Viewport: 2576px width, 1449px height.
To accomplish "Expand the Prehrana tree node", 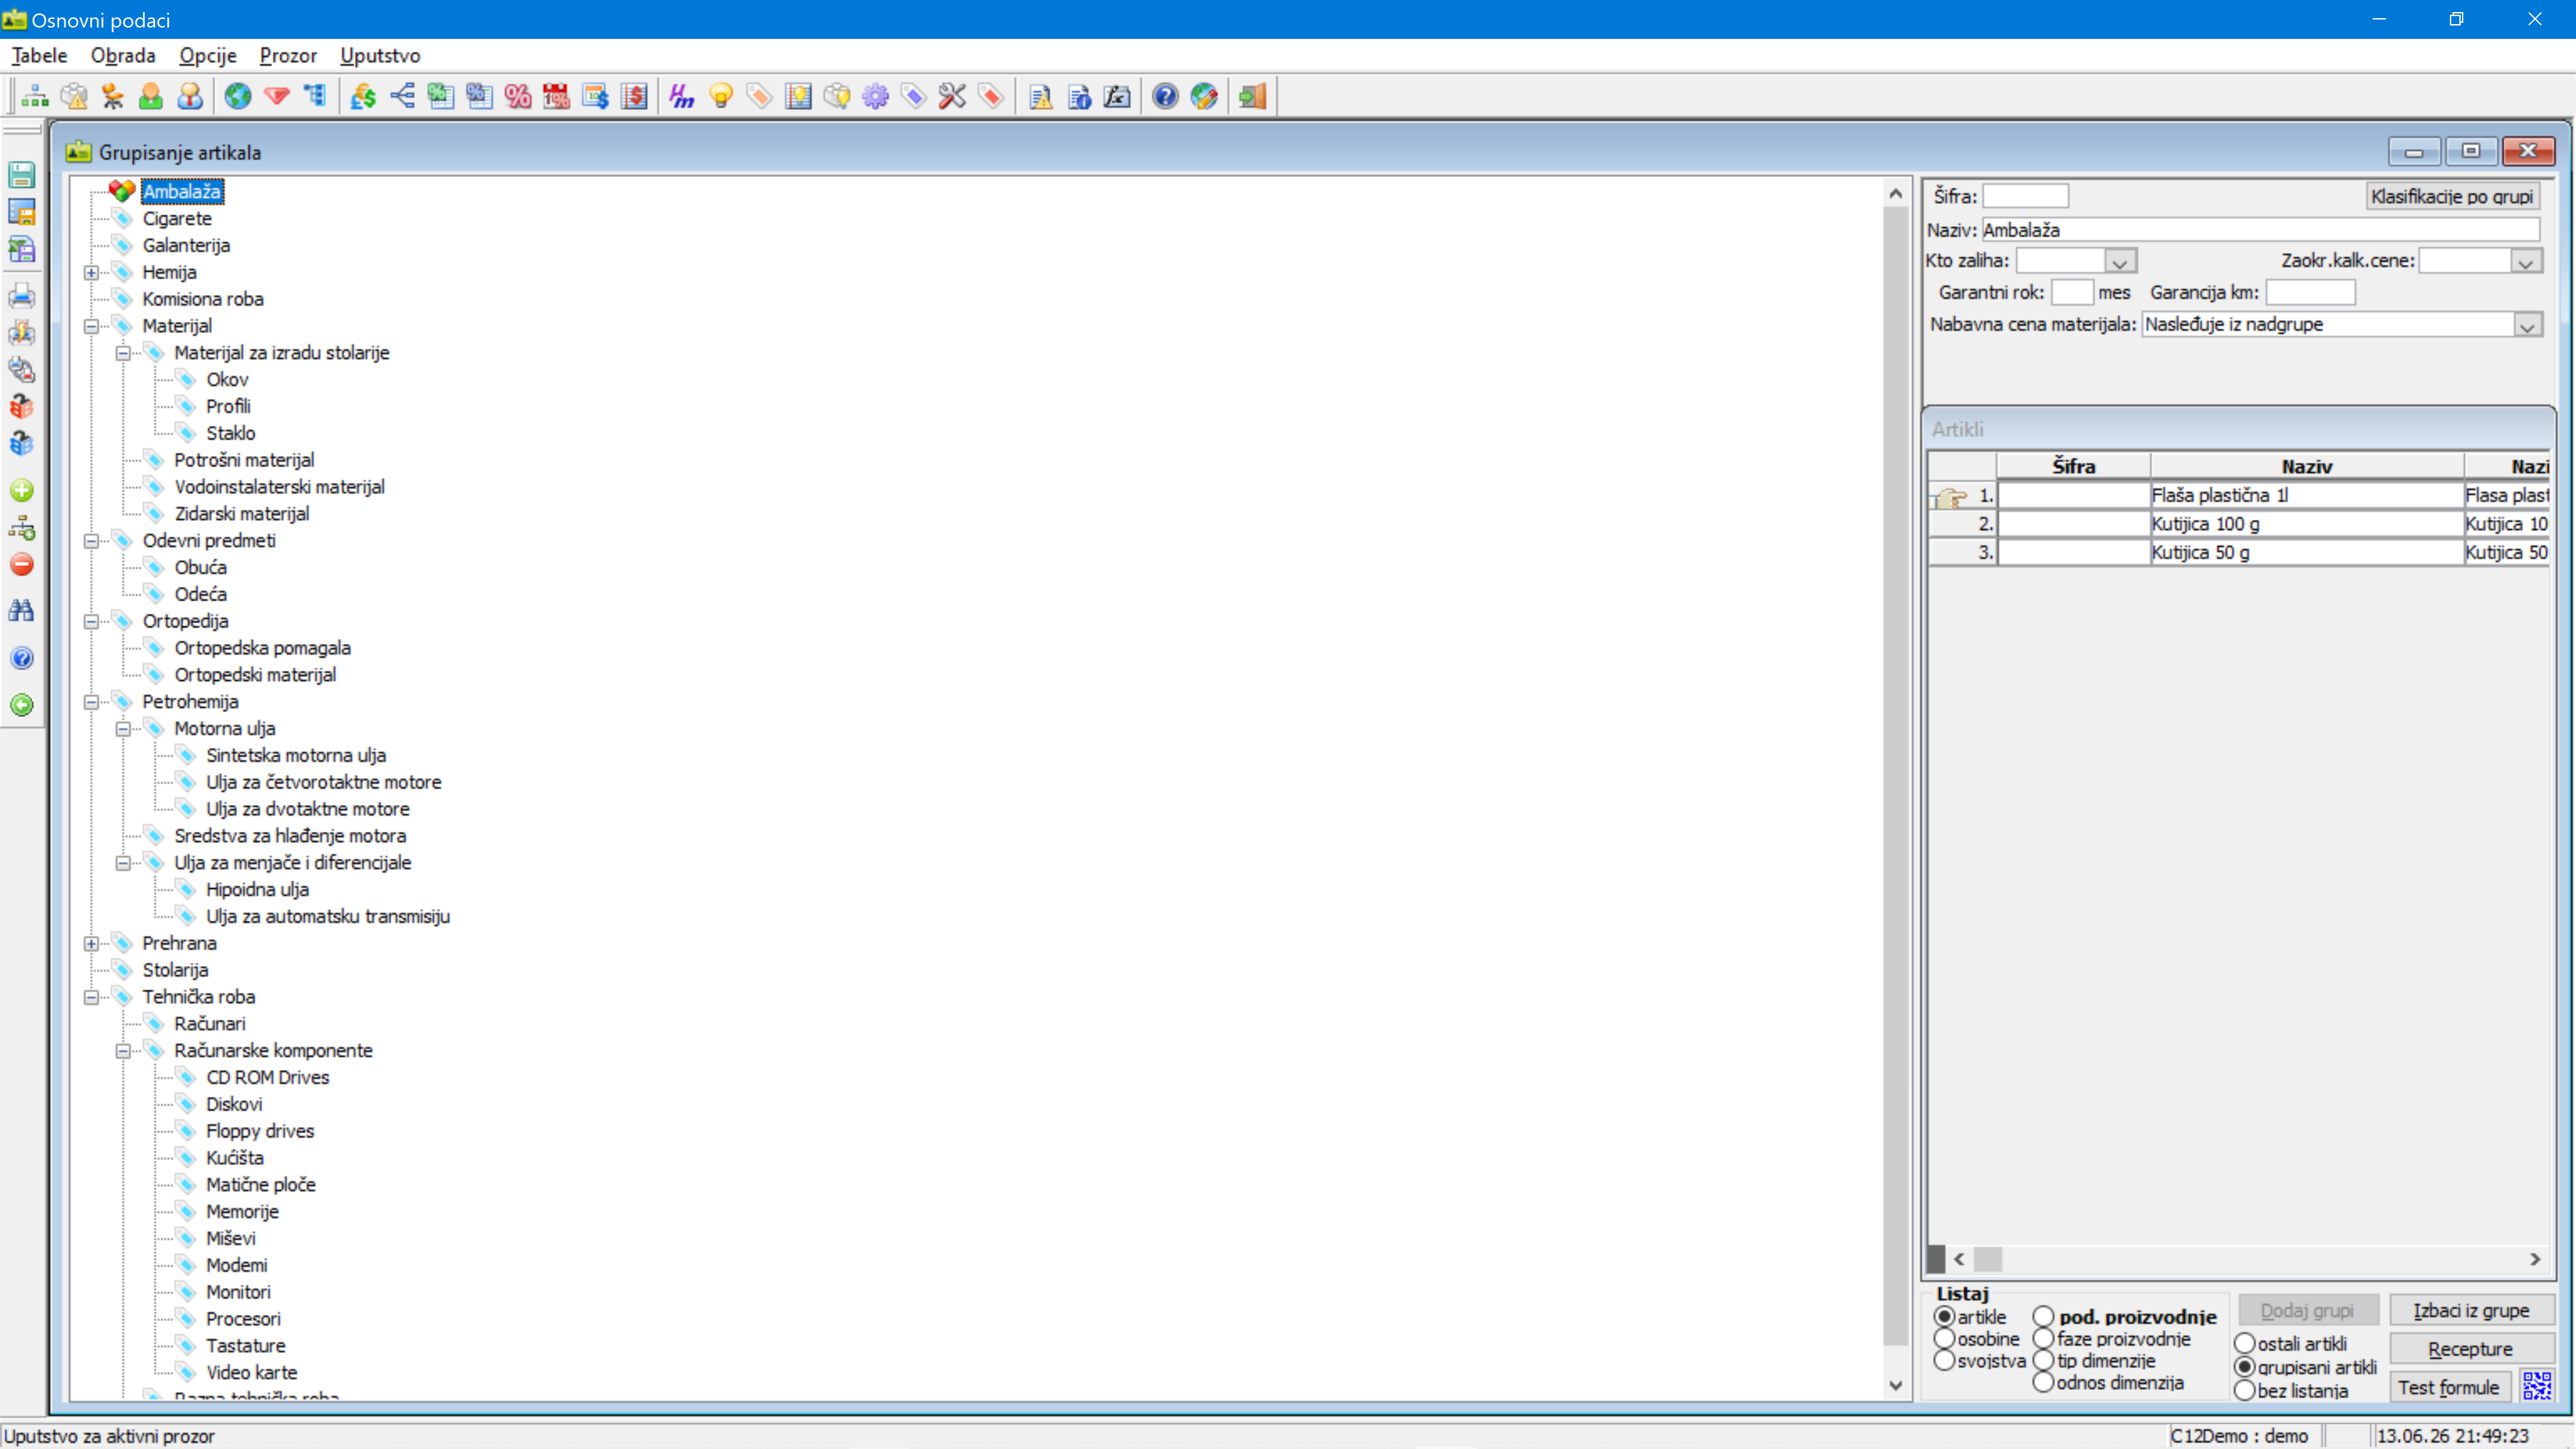I will pos(91,943).
